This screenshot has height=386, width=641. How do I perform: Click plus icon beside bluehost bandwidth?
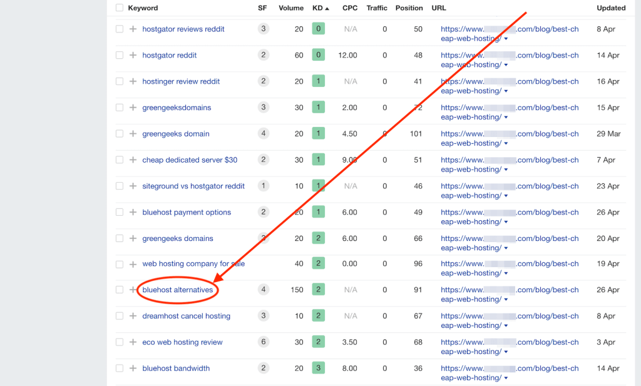click(x=133, y=368)
